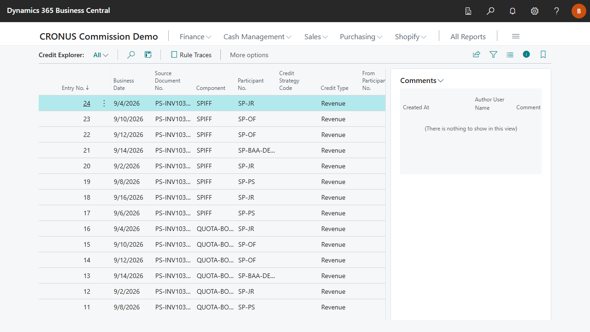Open the Settings gear
Viewport: 590px width, 332px height.
pyautogui.click(x=535, y=11)
